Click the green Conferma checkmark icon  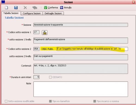45,8
